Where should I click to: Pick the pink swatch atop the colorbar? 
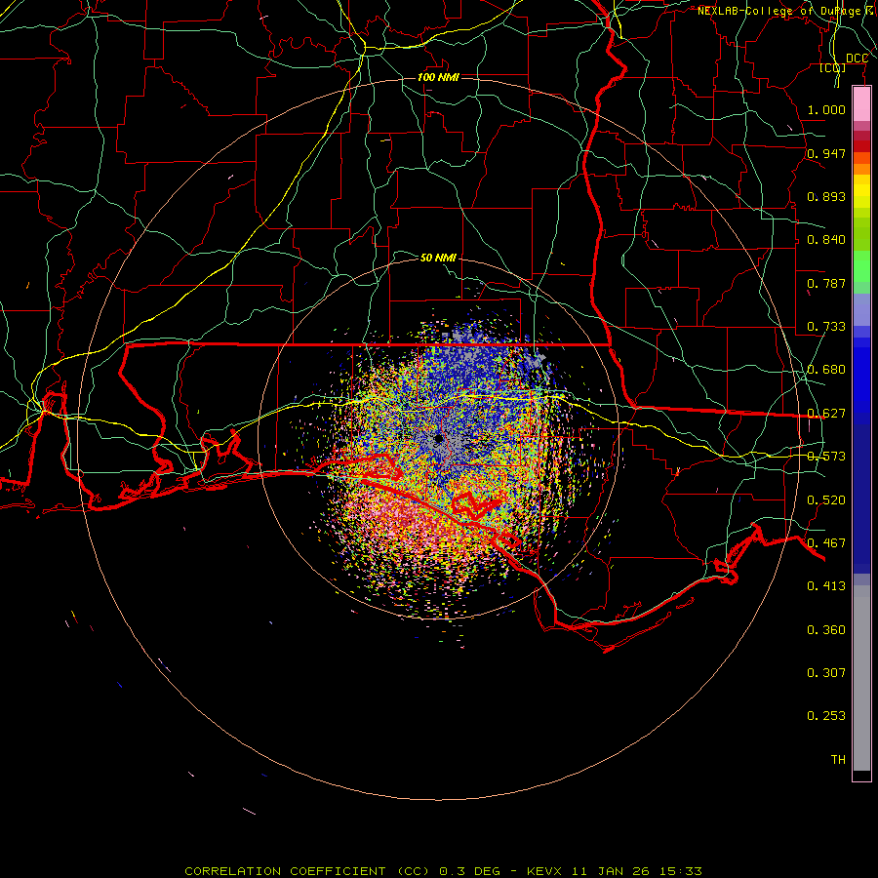coord(861,103)
